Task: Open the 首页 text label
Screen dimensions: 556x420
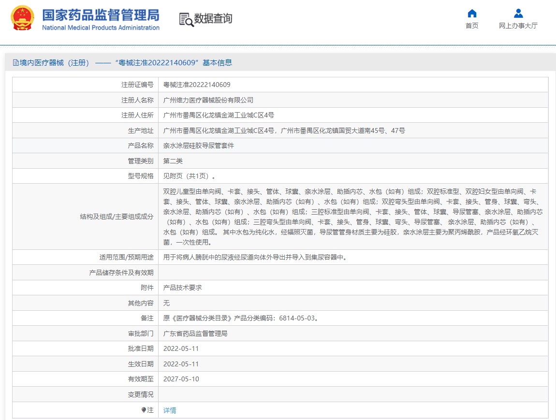Action: click(x=472, y=26)
